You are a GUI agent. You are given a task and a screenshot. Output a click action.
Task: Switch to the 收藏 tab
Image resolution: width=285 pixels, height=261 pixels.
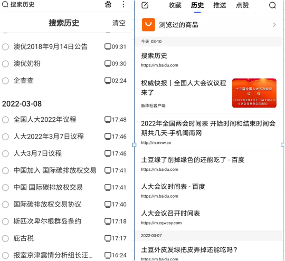point(175,5)
